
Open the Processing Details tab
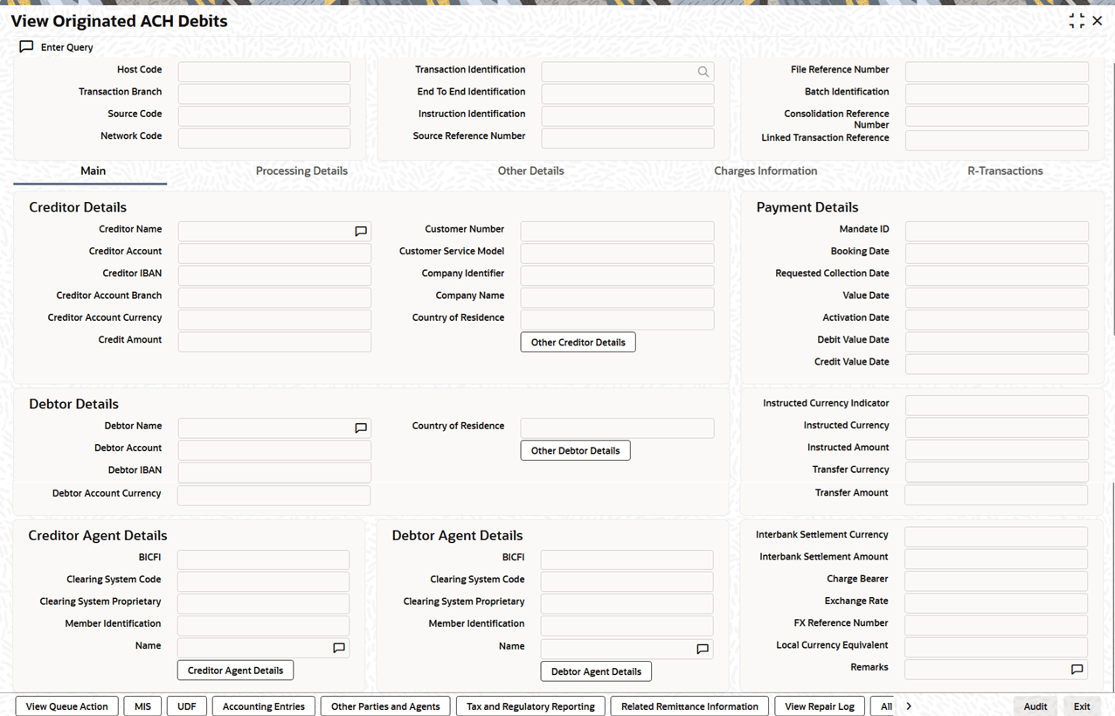pyautogui.click(x=301, y=170)
